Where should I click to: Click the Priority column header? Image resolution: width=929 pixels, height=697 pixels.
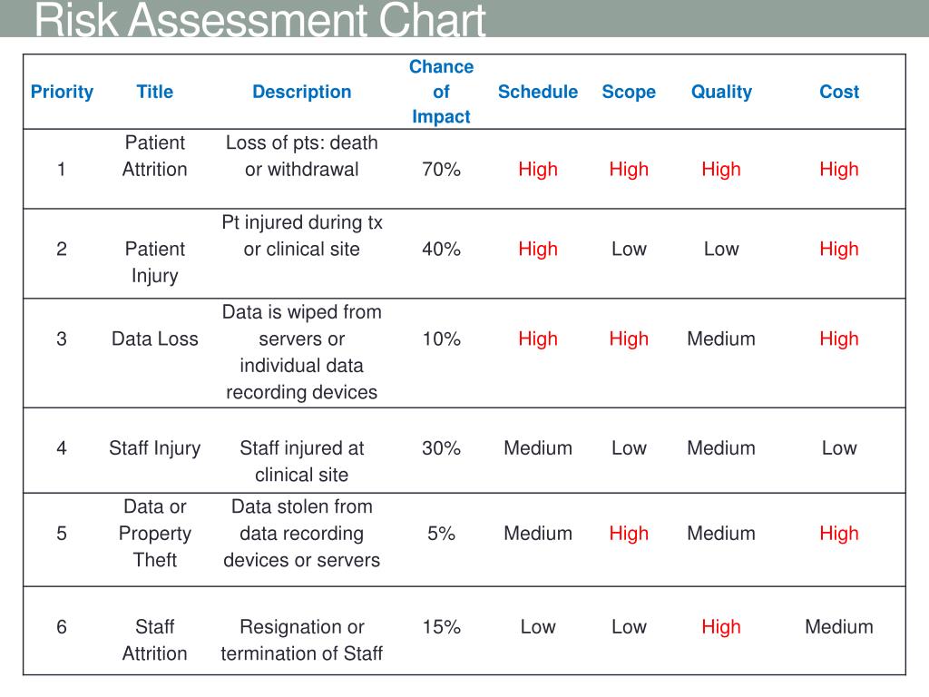pyautogui.click(x=62, y=92)
